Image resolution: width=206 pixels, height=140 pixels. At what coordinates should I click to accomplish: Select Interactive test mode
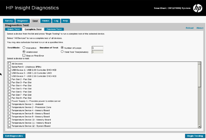tap(24, 48)
